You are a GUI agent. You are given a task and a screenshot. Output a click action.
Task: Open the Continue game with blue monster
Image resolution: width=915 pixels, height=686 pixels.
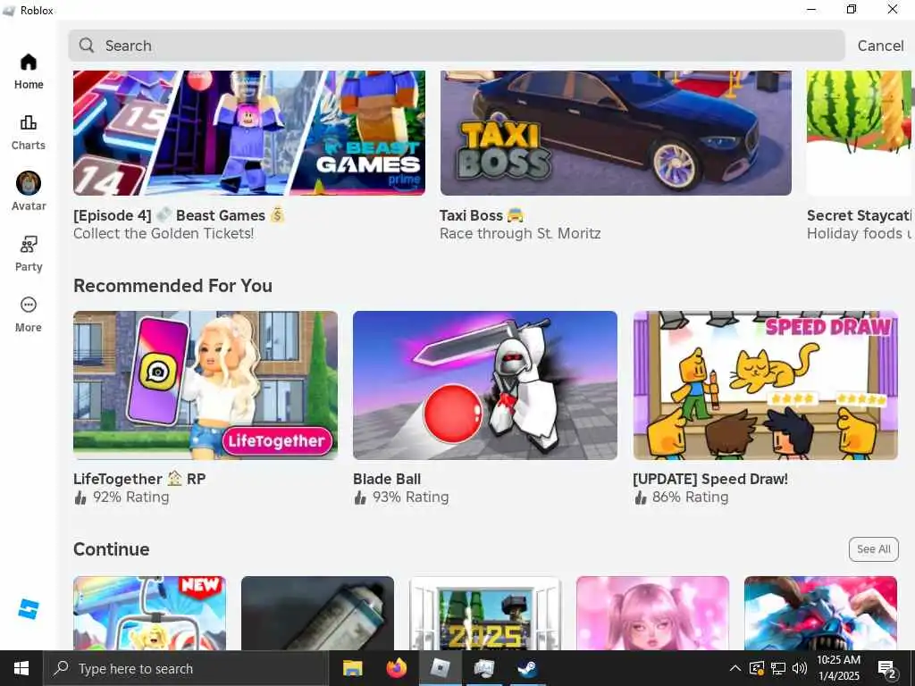820,613
